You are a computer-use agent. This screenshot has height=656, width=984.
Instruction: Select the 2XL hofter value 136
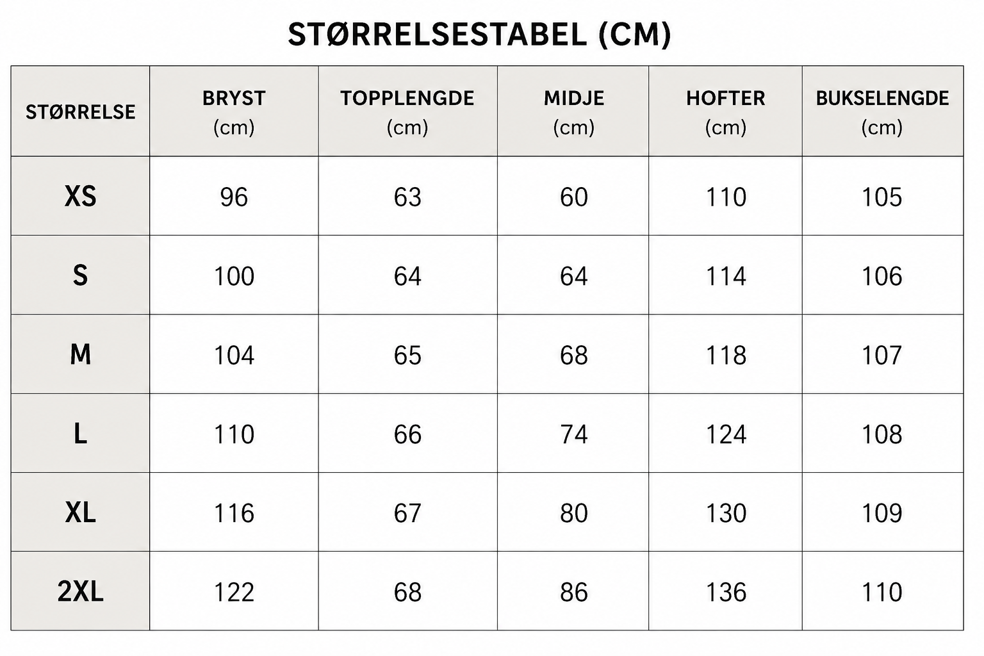[x=726, y=592]
